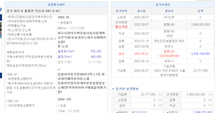Click the 등기목적 column header

121,11
